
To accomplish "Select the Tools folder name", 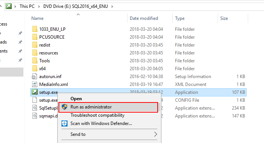I will click(45, 61).
